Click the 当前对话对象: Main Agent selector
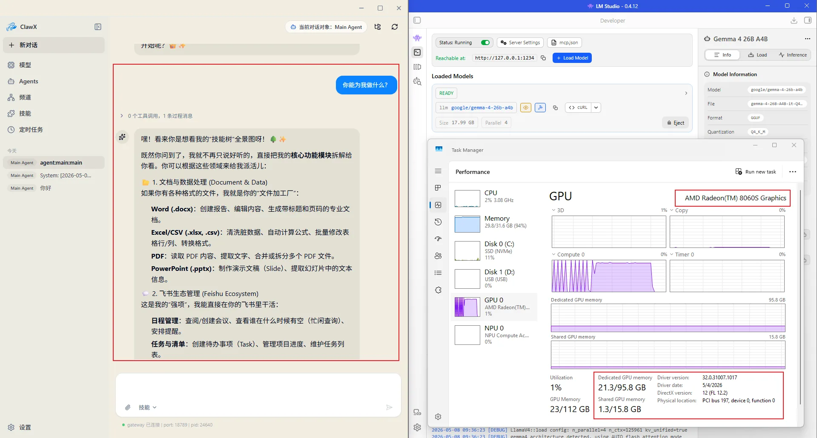Image resolution: width=817 pixels, height=438 pixels. (x=326, y=27)
